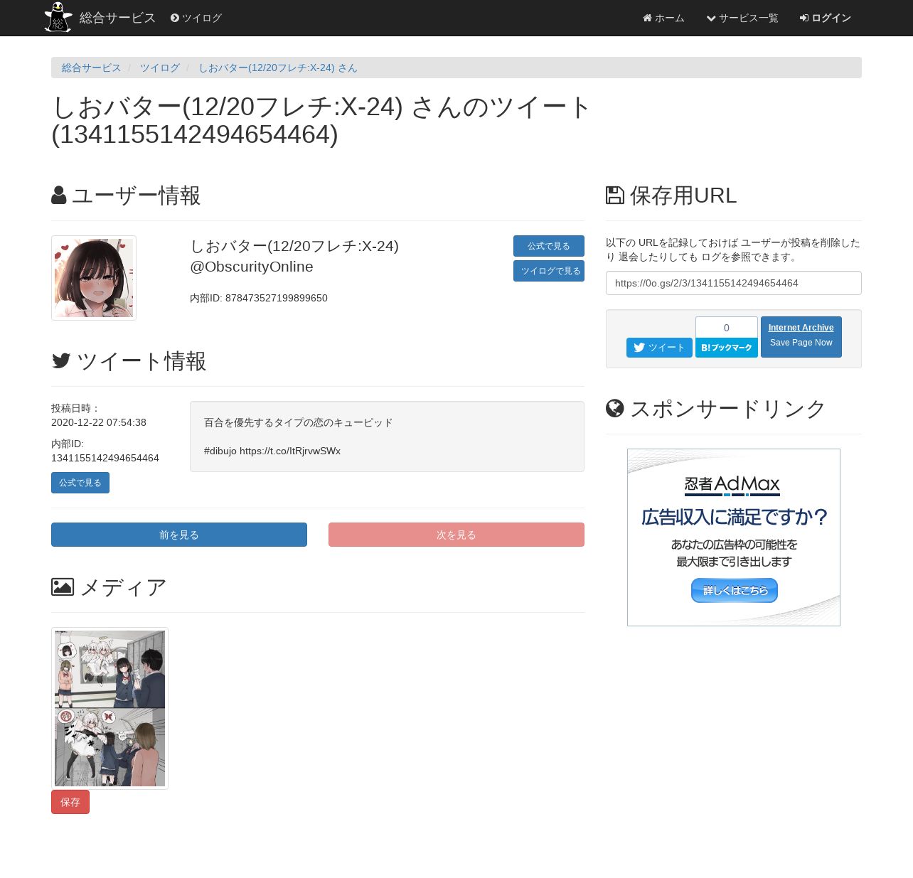Open 総合サービス breadcrumb link
Image resolution: width=913 pixels, height=878 pixels.
tap(92, 68)
